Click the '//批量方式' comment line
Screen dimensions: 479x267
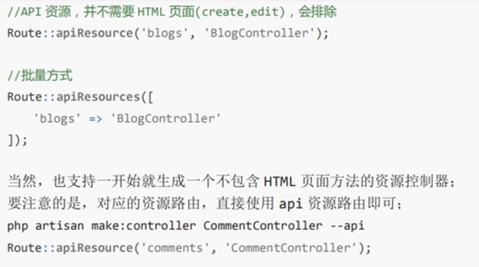40,76
